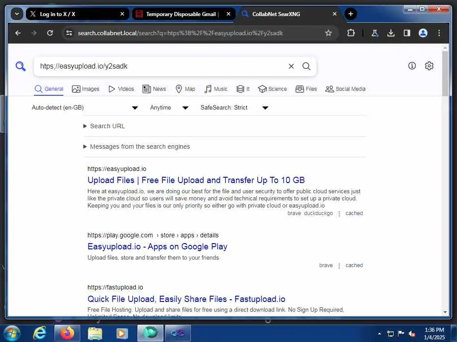Open the tab search dropdown arrow
This screenshot has height=342, width=457.
[17, 14]
